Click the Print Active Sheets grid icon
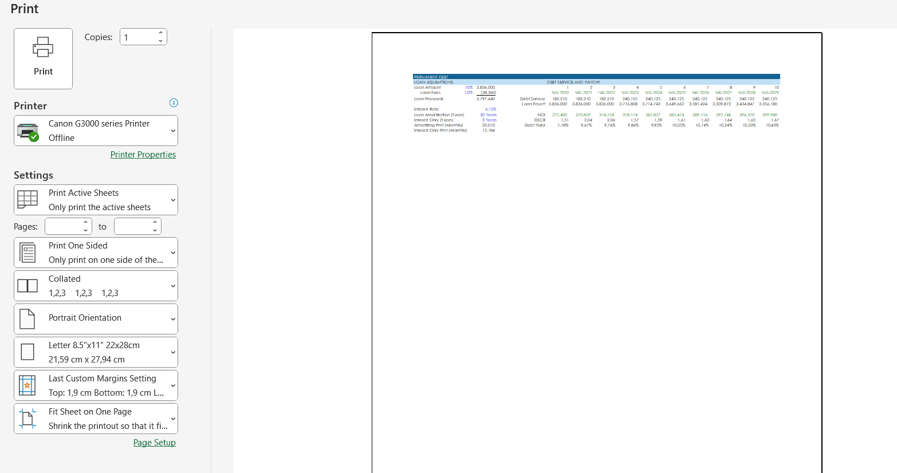This screenshot has height=473, width=897. (27, 200)
